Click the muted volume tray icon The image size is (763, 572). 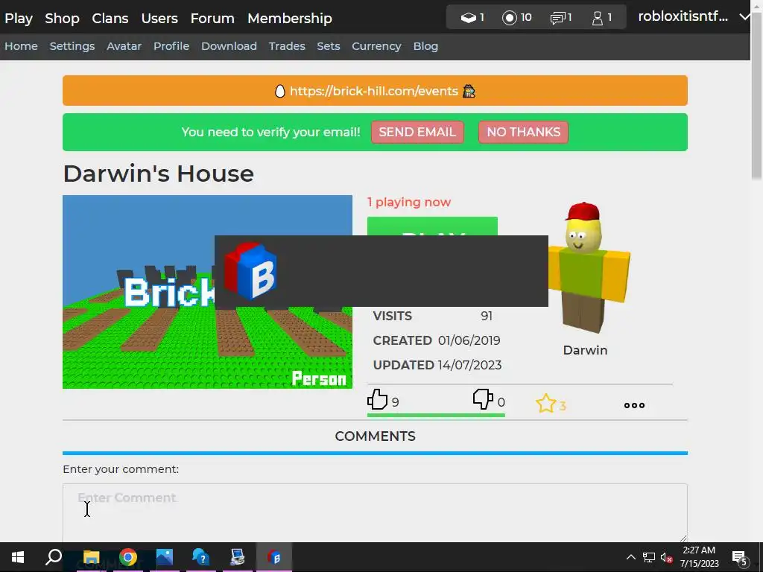666,557
